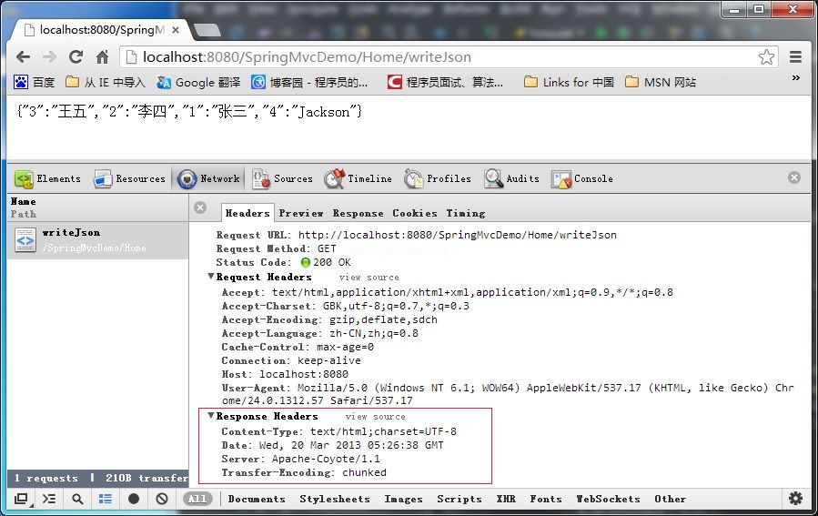
Task: Filter network by XHR
Action: coord(506,499)
